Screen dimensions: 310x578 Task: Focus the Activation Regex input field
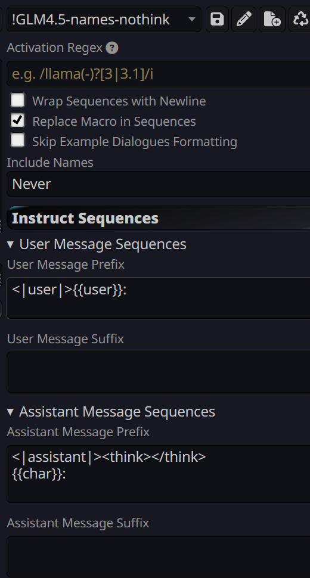(159, 74)
